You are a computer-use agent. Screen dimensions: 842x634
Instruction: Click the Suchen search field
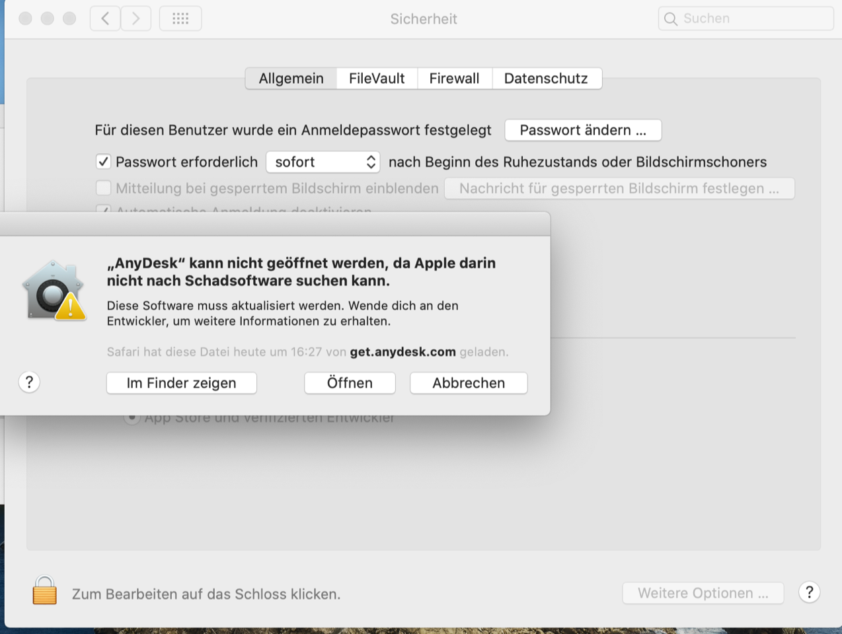click(x=746, y=18)
